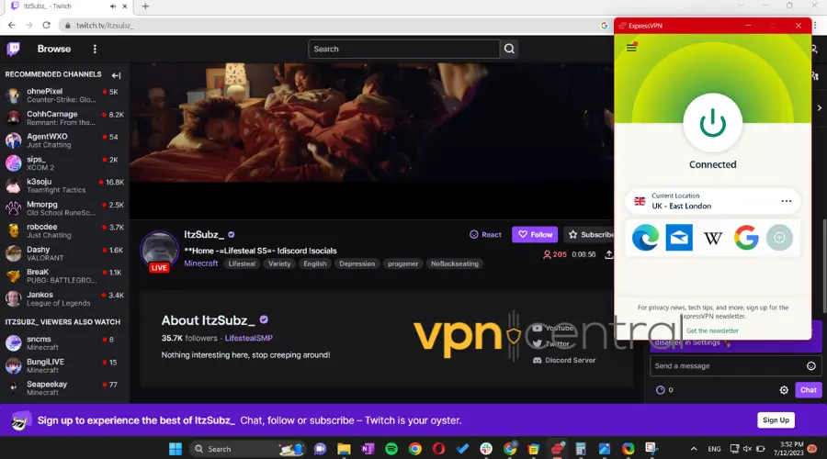Open the Minecraft category link

point(201,263)
